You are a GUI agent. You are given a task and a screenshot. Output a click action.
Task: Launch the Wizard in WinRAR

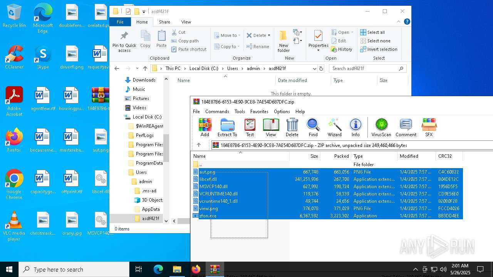(334, 127)
